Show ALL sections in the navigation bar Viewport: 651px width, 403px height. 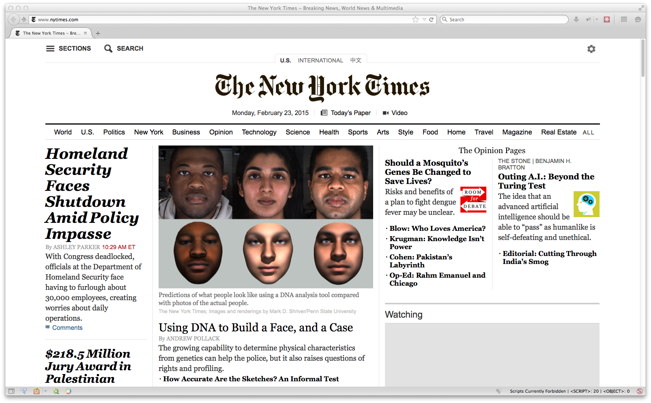coord(588,133)
